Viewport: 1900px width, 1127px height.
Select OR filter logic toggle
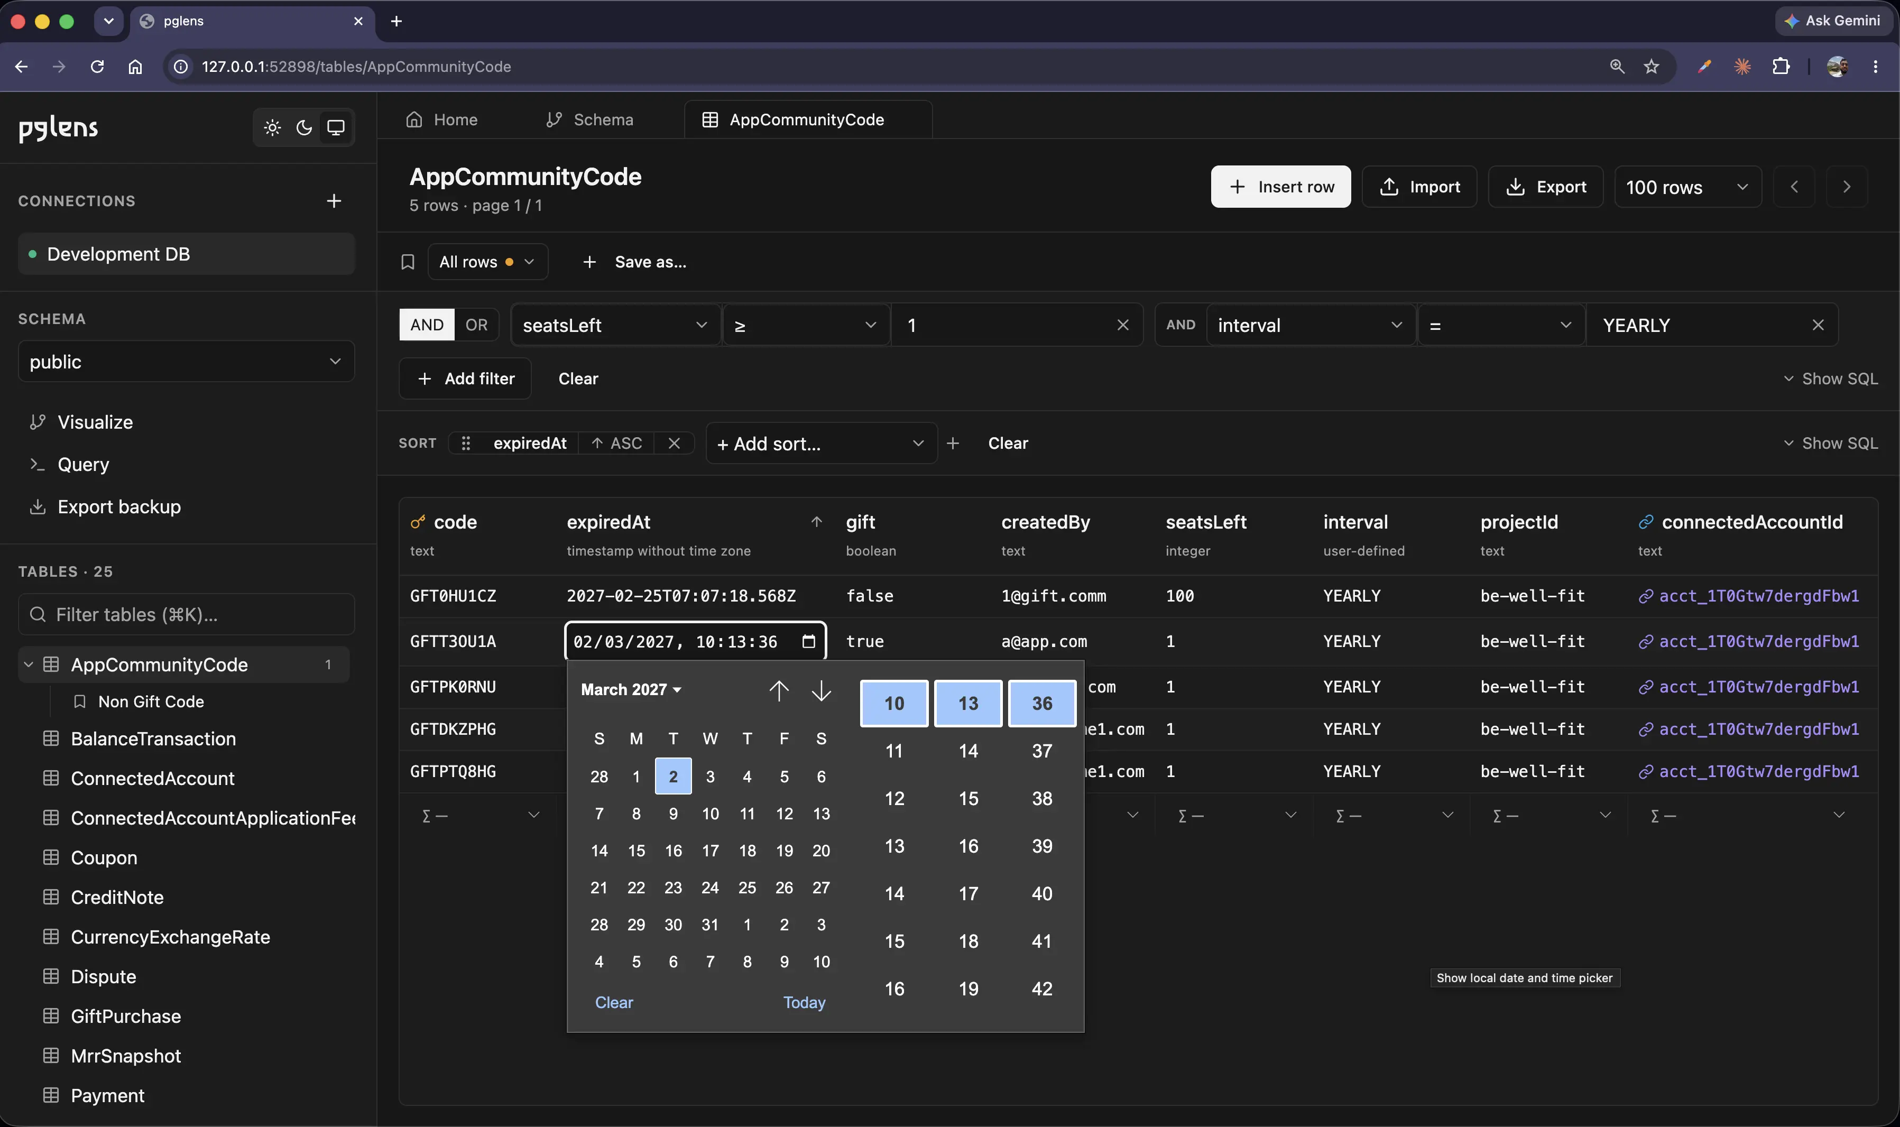tap(476, 325)
